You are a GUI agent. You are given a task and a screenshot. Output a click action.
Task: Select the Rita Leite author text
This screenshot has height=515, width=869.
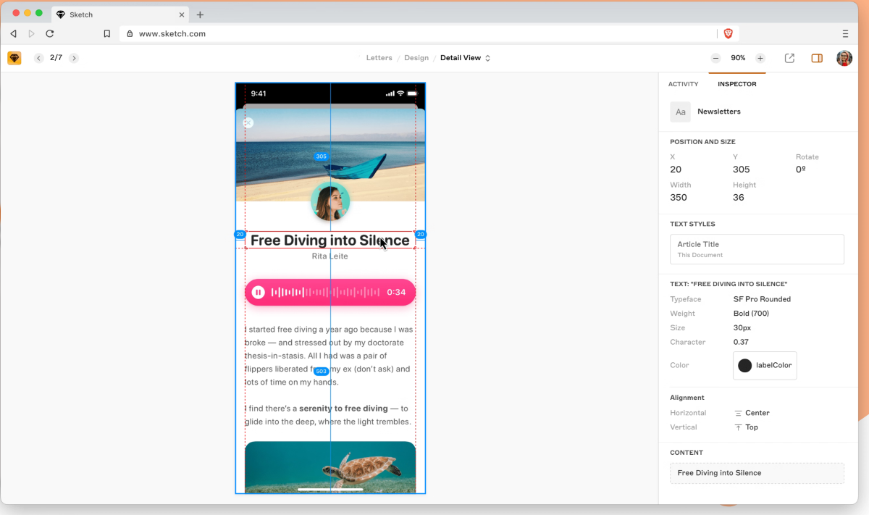pyautogui.click(x=330, y=256)
